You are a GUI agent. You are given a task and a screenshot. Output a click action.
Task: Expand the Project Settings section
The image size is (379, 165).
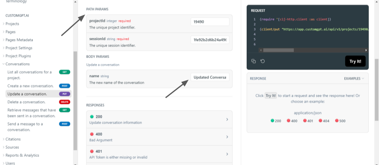tap(19, 48)
